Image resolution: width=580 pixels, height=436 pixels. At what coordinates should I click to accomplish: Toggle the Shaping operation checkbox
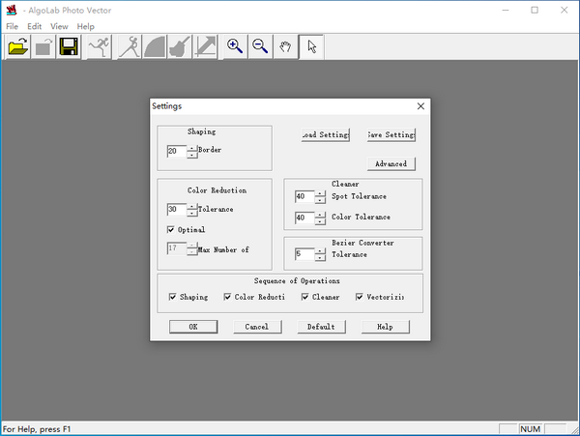172,297
